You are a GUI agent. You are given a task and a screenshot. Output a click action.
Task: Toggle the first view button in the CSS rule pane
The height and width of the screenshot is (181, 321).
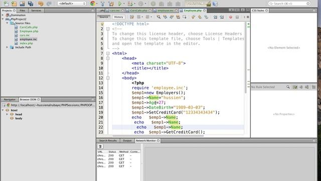(x=295, y=87)
